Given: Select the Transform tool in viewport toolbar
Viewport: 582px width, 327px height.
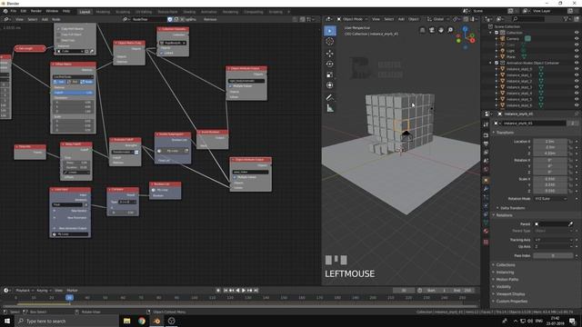Looking at the screenshot, I should click(329, 85).
